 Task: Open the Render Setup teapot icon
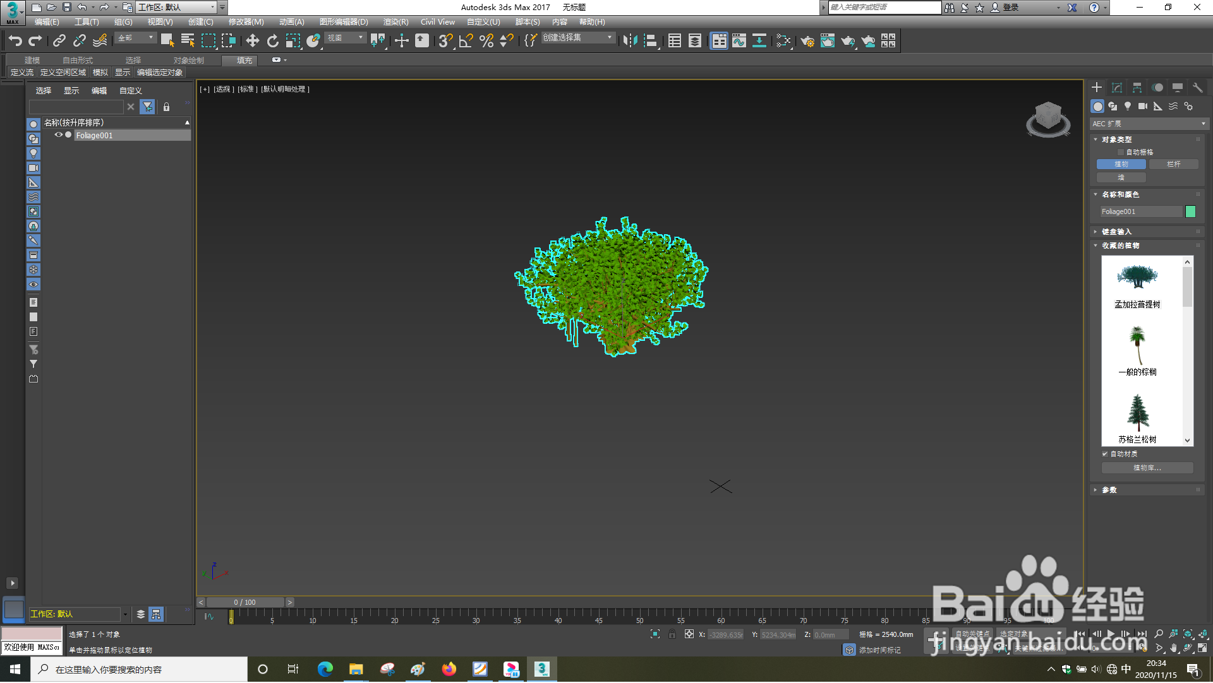point(807,41)
